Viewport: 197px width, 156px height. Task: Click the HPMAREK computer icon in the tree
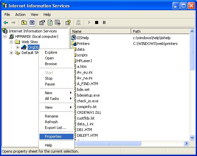11,36
